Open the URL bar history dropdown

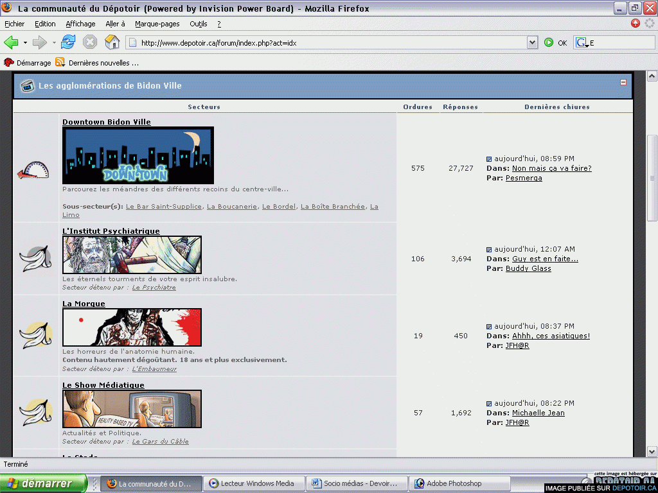coord(532,42)
